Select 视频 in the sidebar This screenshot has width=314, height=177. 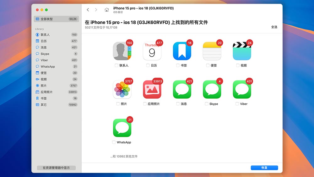pos(56,79)
